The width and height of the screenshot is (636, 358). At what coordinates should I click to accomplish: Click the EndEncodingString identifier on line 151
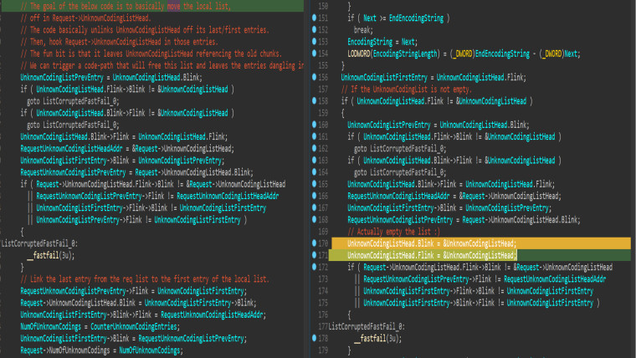(416, 18)
